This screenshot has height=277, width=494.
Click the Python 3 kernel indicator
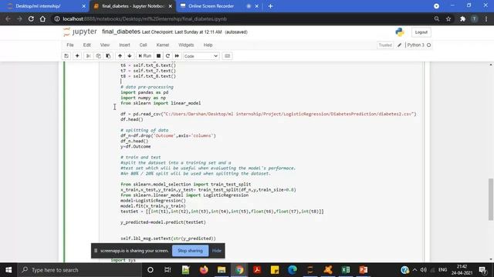pos(418,45)
